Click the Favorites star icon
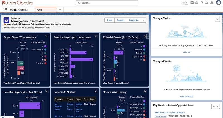 [183, 3]
